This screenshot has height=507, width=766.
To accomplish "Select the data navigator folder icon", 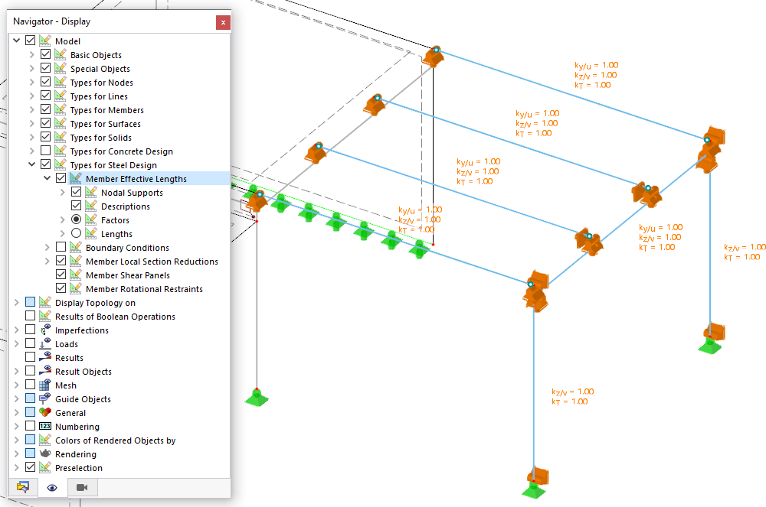I will point(23,487).
